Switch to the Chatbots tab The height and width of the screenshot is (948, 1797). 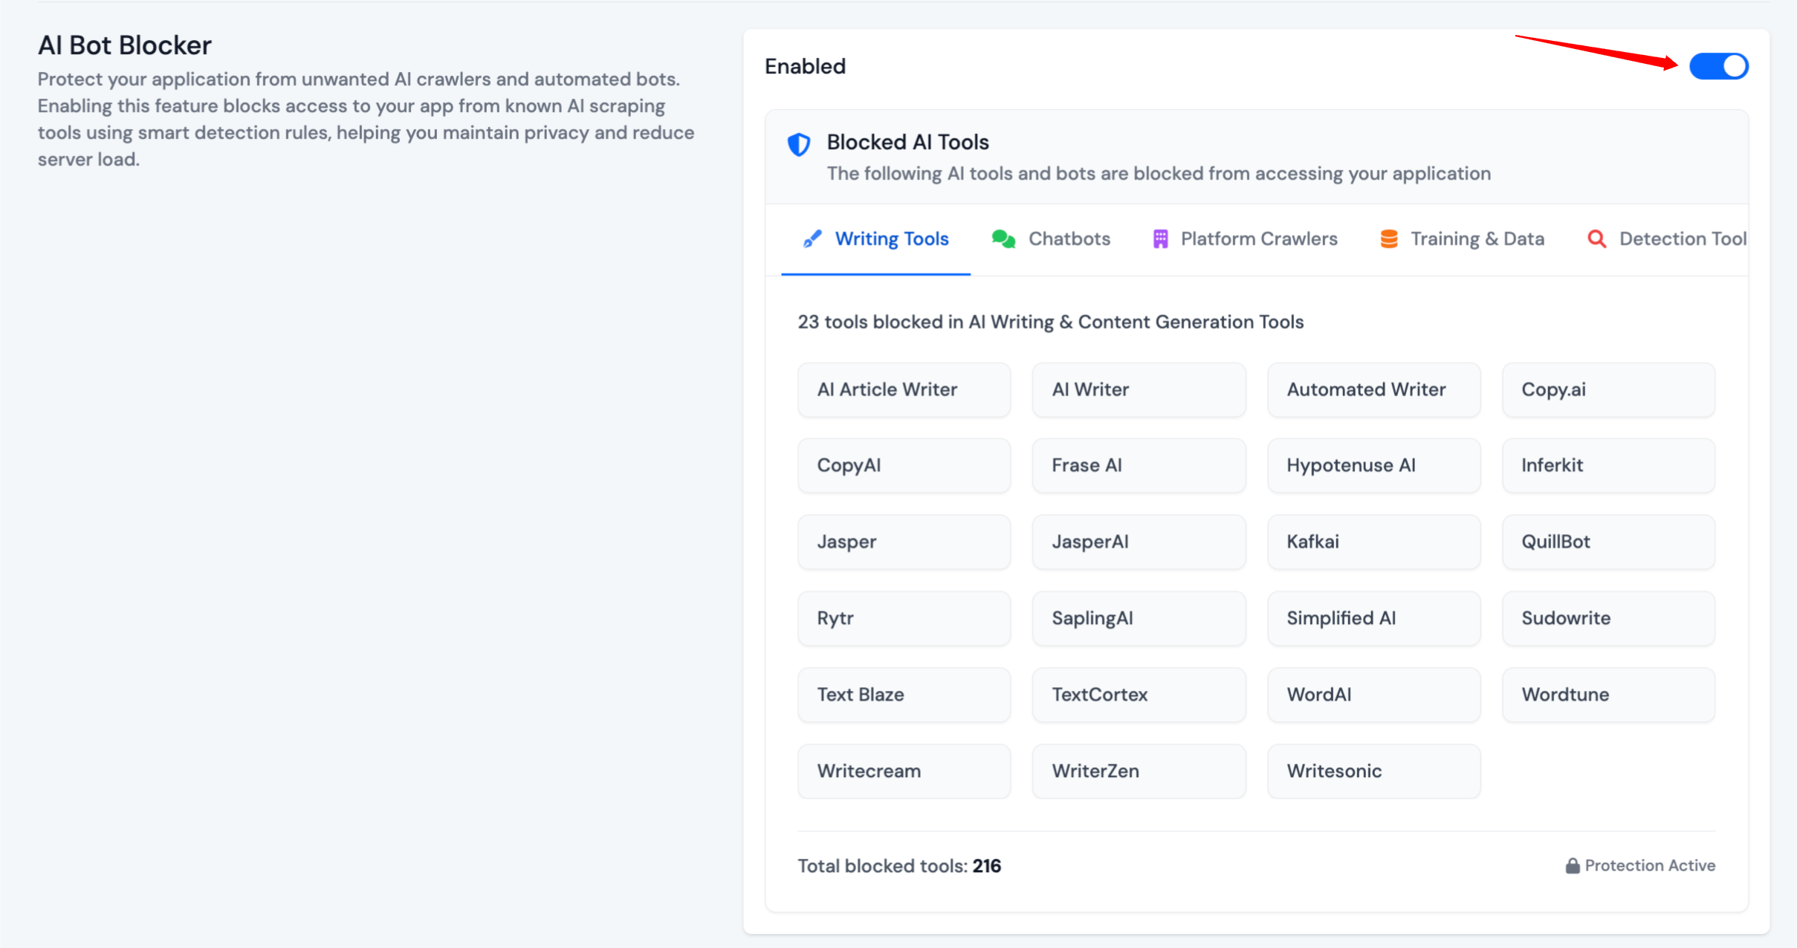(1069, 238)
